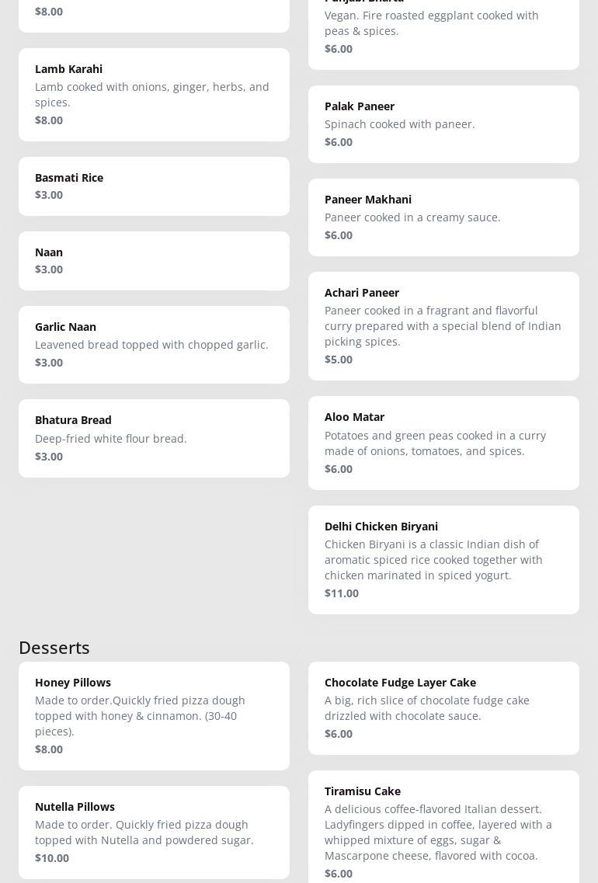Click the $5.00 price on Achari Paneer
The image size is (598, 883).
339,360
